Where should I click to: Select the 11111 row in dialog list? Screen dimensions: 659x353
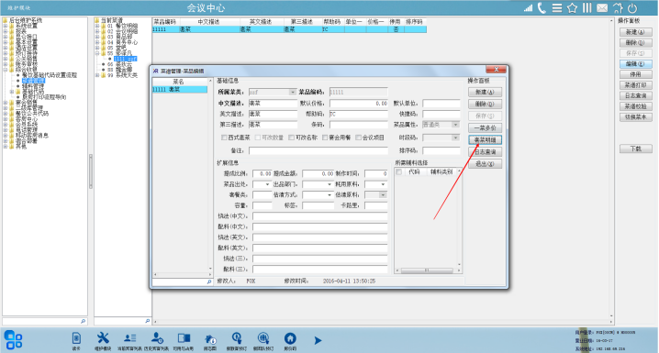click(180, 90)
